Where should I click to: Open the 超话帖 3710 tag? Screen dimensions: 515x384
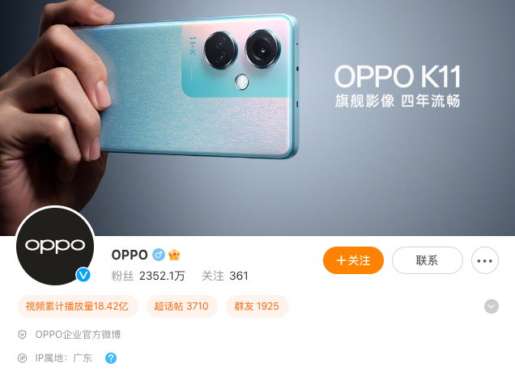click(x=182, y=306)
